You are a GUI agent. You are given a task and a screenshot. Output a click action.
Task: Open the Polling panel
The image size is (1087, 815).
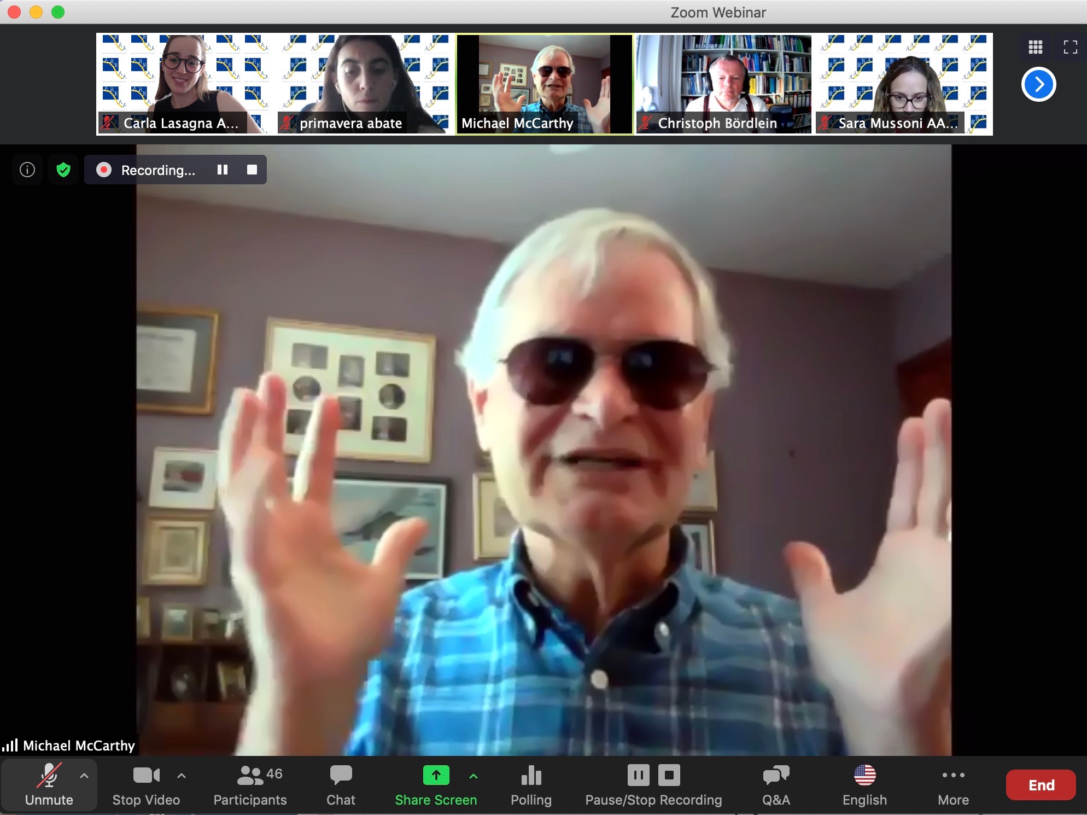point(530,785)
